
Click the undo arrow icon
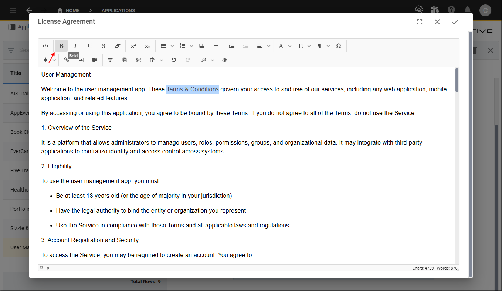(174, 60)
